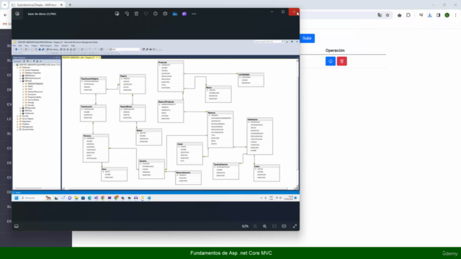The image size is (461, 259).
Task: Click the displayed database diagram image
Action: pos(156,120)
